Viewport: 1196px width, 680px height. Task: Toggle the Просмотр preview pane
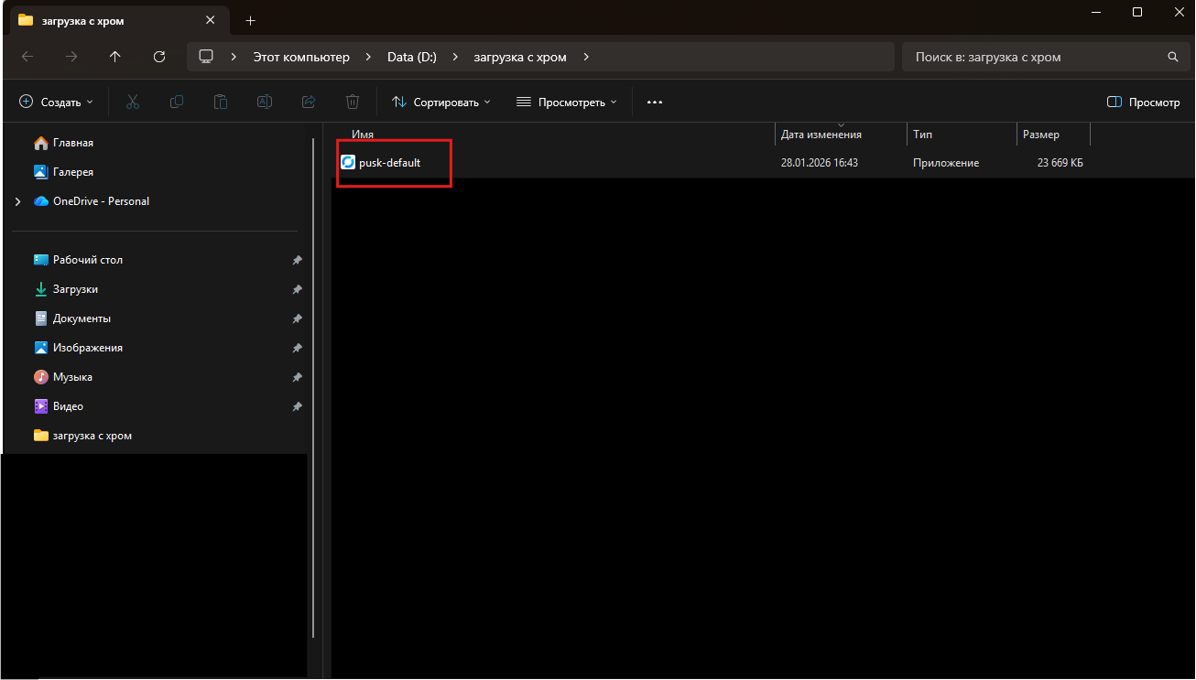click(1143, 103)
